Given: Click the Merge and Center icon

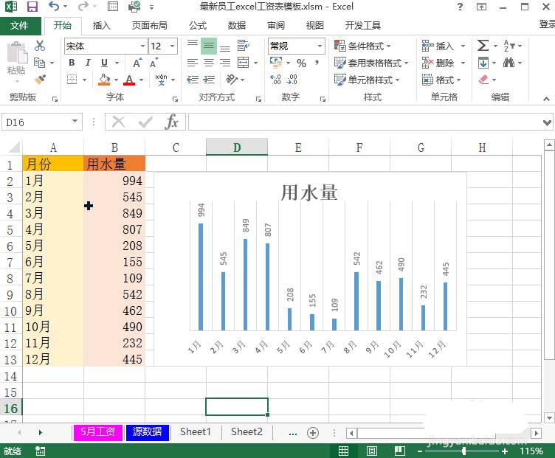Looking at the screenshot, I should tap(243, 63).
